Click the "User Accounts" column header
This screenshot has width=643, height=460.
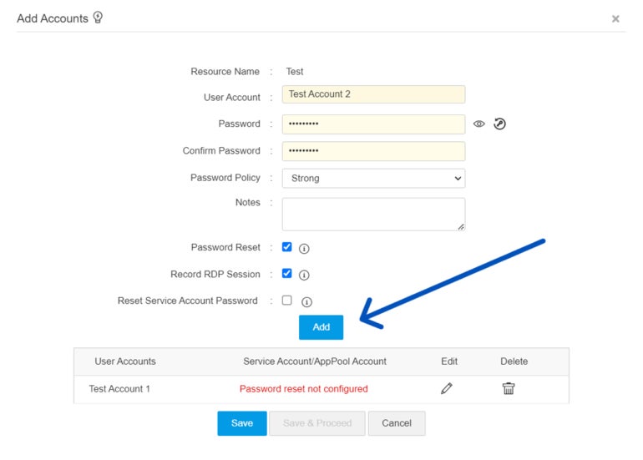tap(125, 361)
